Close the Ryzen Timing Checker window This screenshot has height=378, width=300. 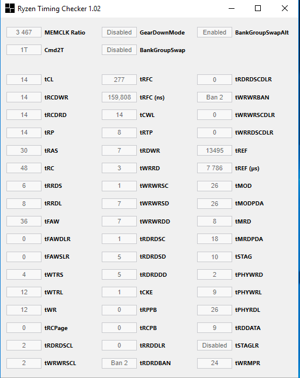click(285, 8)
